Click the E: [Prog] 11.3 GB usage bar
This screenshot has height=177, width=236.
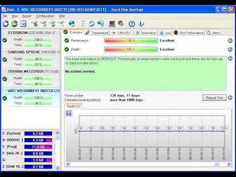[38, 147]
